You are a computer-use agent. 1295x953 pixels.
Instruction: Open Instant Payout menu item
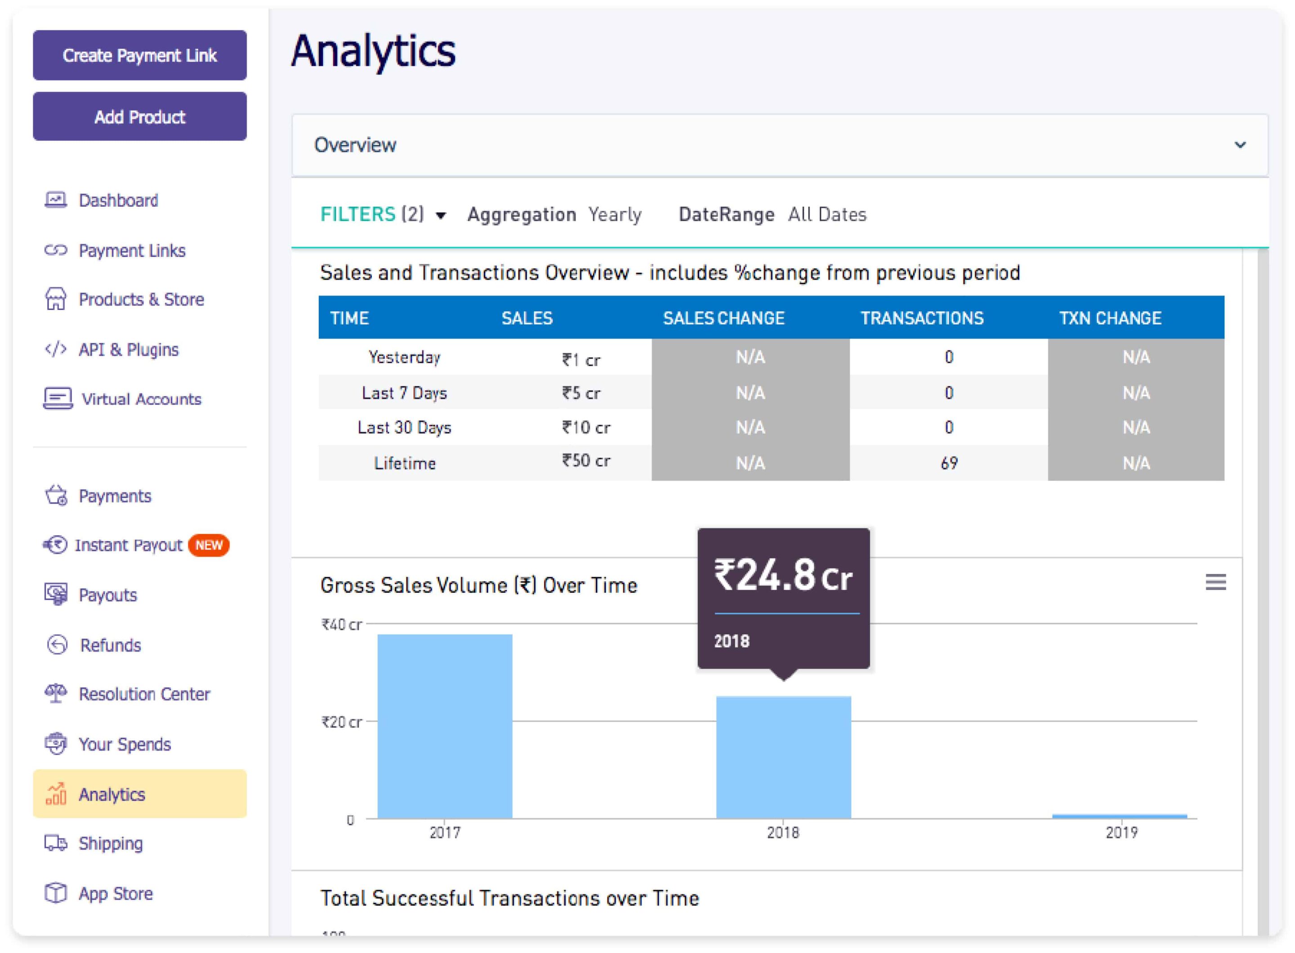pos(128,545)
